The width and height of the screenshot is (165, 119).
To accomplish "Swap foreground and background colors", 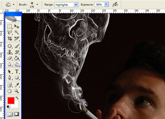I will [17, 98].
